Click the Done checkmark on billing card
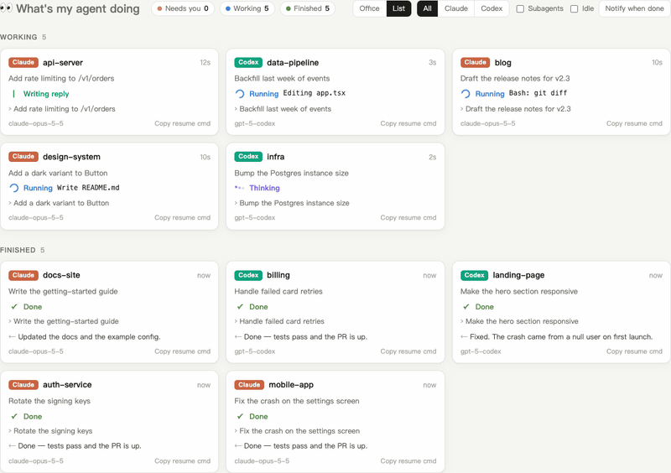The height and width of the screenshot is (473, 671). [240, 307]
